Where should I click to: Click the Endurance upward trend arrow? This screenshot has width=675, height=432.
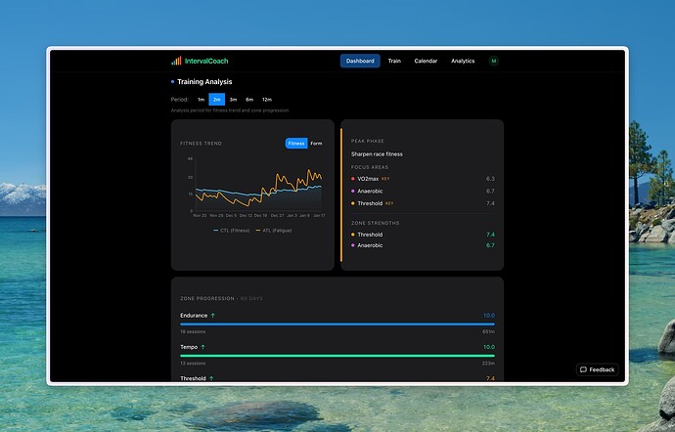(212, 316)
